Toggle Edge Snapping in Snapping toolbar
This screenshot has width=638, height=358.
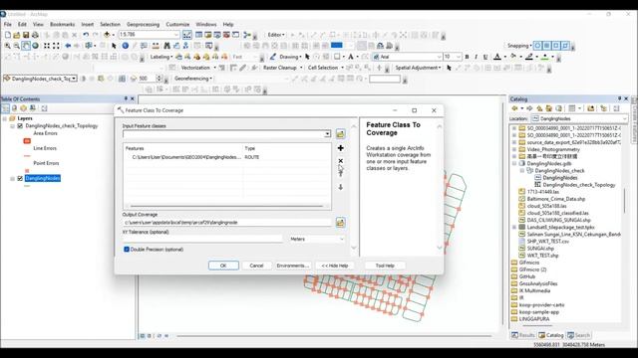pos(565,46)
